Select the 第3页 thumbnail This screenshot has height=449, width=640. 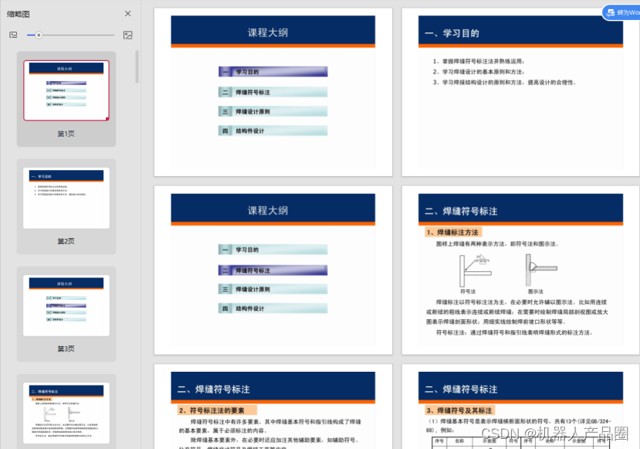tap(66, 305)
